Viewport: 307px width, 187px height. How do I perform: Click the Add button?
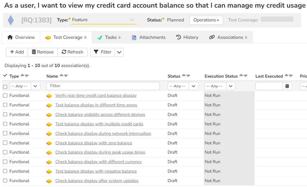pos(17,52)
